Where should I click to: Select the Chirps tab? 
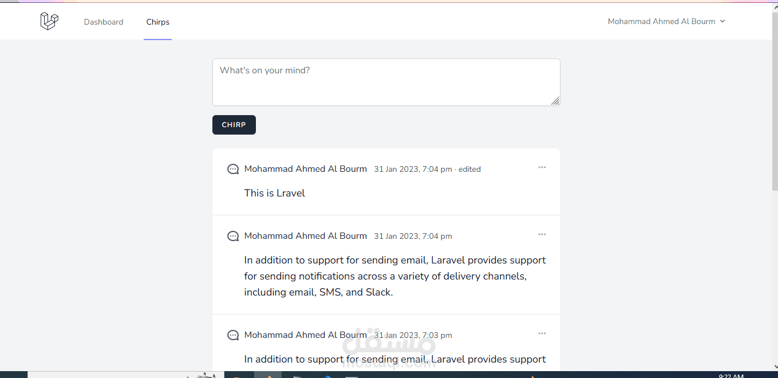coord(157,22)
